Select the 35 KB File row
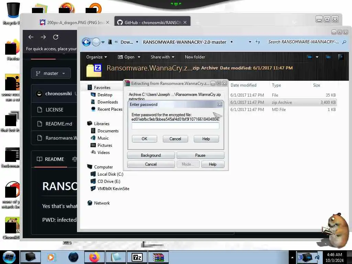The width and height of the screenshot is (352, 264). tap(283, 95)
